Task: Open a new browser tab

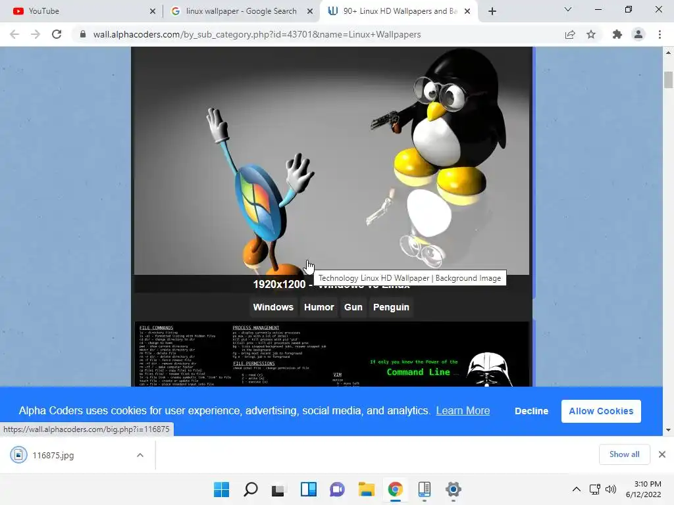Action: tap(492, 11)
